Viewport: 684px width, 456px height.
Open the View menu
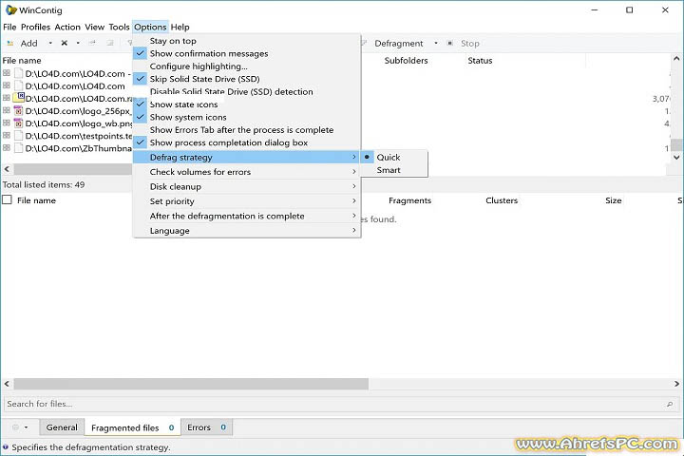95,27
